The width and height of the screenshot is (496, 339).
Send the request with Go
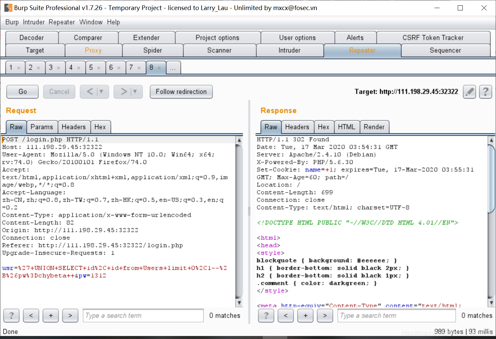[x=22, y=92]
